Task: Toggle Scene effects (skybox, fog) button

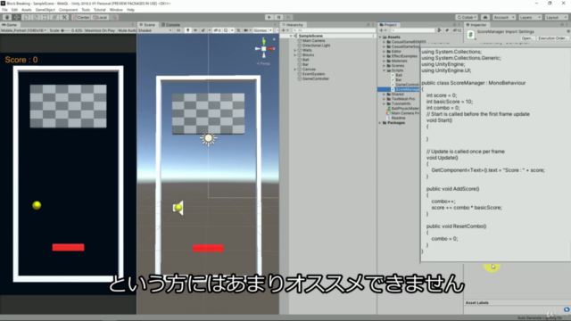Action: tap(203, 30)
